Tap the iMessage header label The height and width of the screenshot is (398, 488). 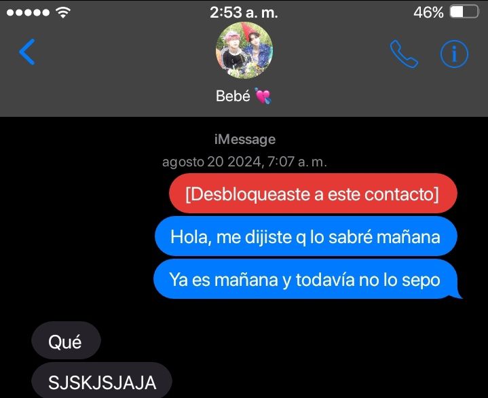tap(245, 139)
